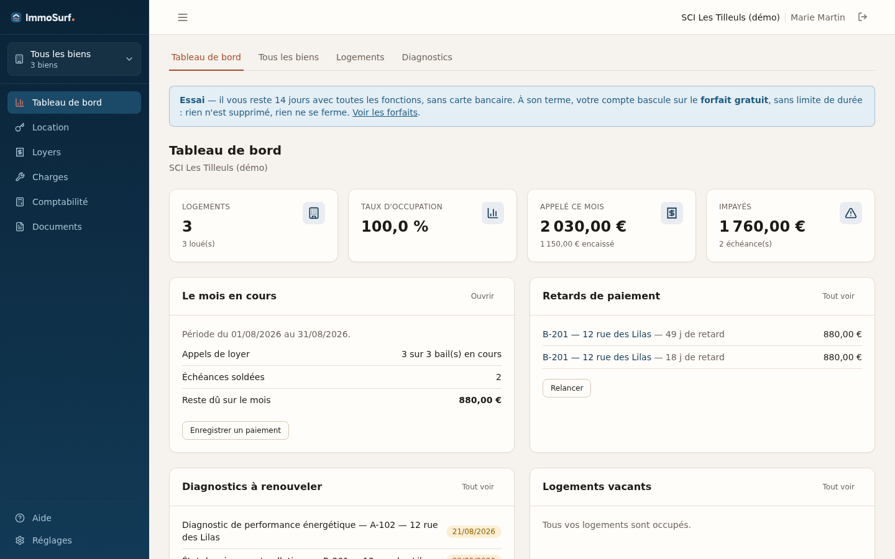Click Tout voir in Retards de paiement
The image size is (895, 559).
coord(838,296)
